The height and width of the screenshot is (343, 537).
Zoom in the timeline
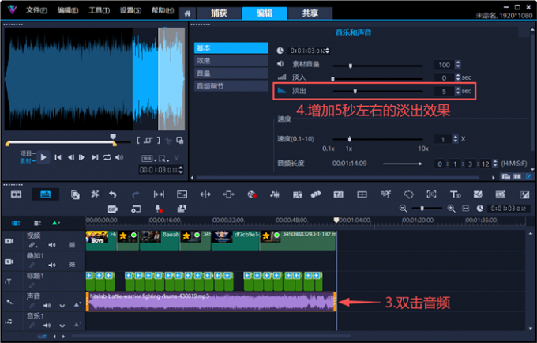click(451, 209)
